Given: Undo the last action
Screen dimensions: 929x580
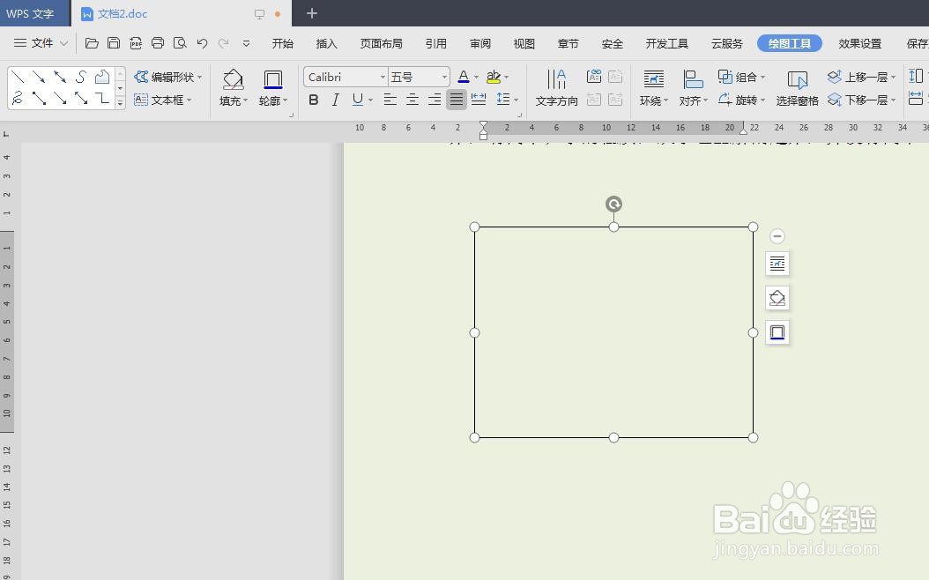Looking at the screenshot, I should coord(202,43).
